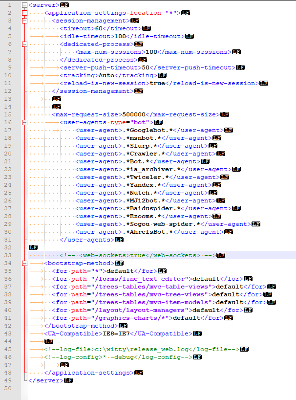This screenshot has width=296, height=400.
Task: Click the UA-Compatible value IE8=IE7
Action: click(x=116, y=333)
